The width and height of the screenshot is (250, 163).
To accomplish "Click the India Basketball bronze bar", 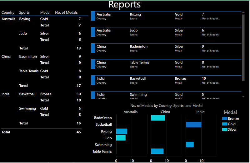I will click(x=193, y=125).
